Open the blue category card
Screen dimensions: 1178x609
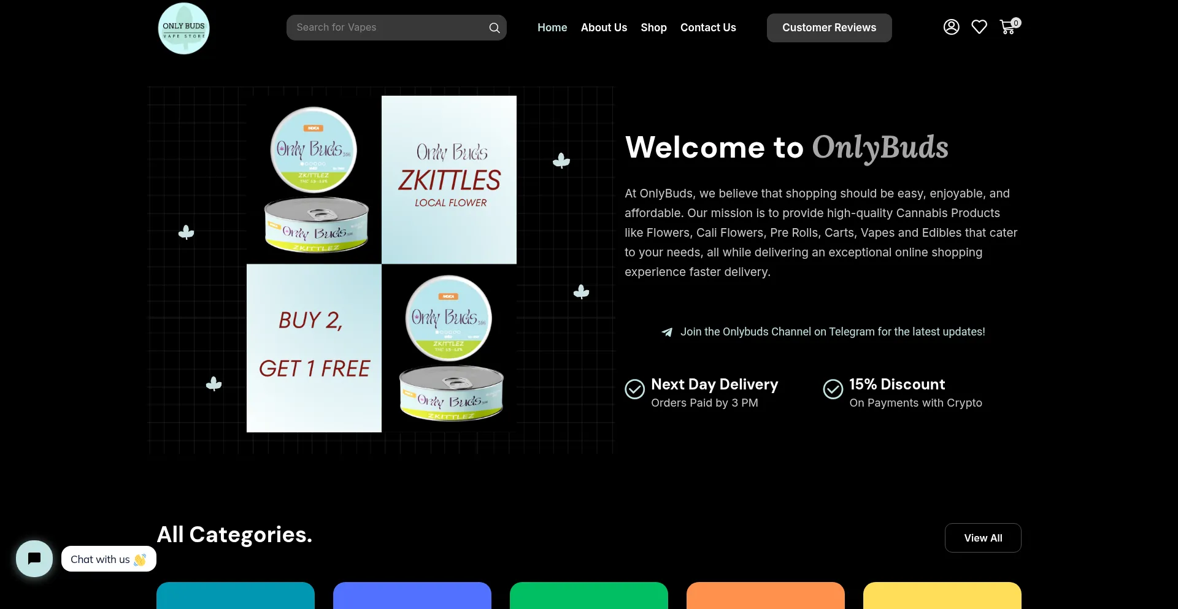click(412, 596)
